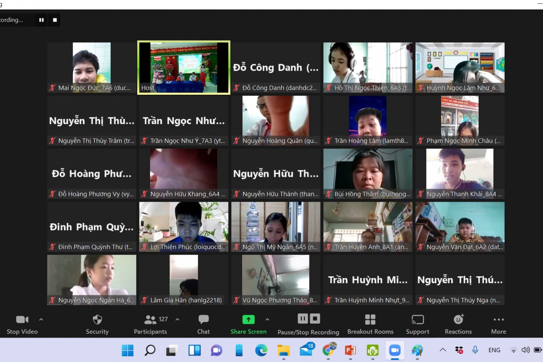
Task: Open the Participants panel
Action: [151, 324]
